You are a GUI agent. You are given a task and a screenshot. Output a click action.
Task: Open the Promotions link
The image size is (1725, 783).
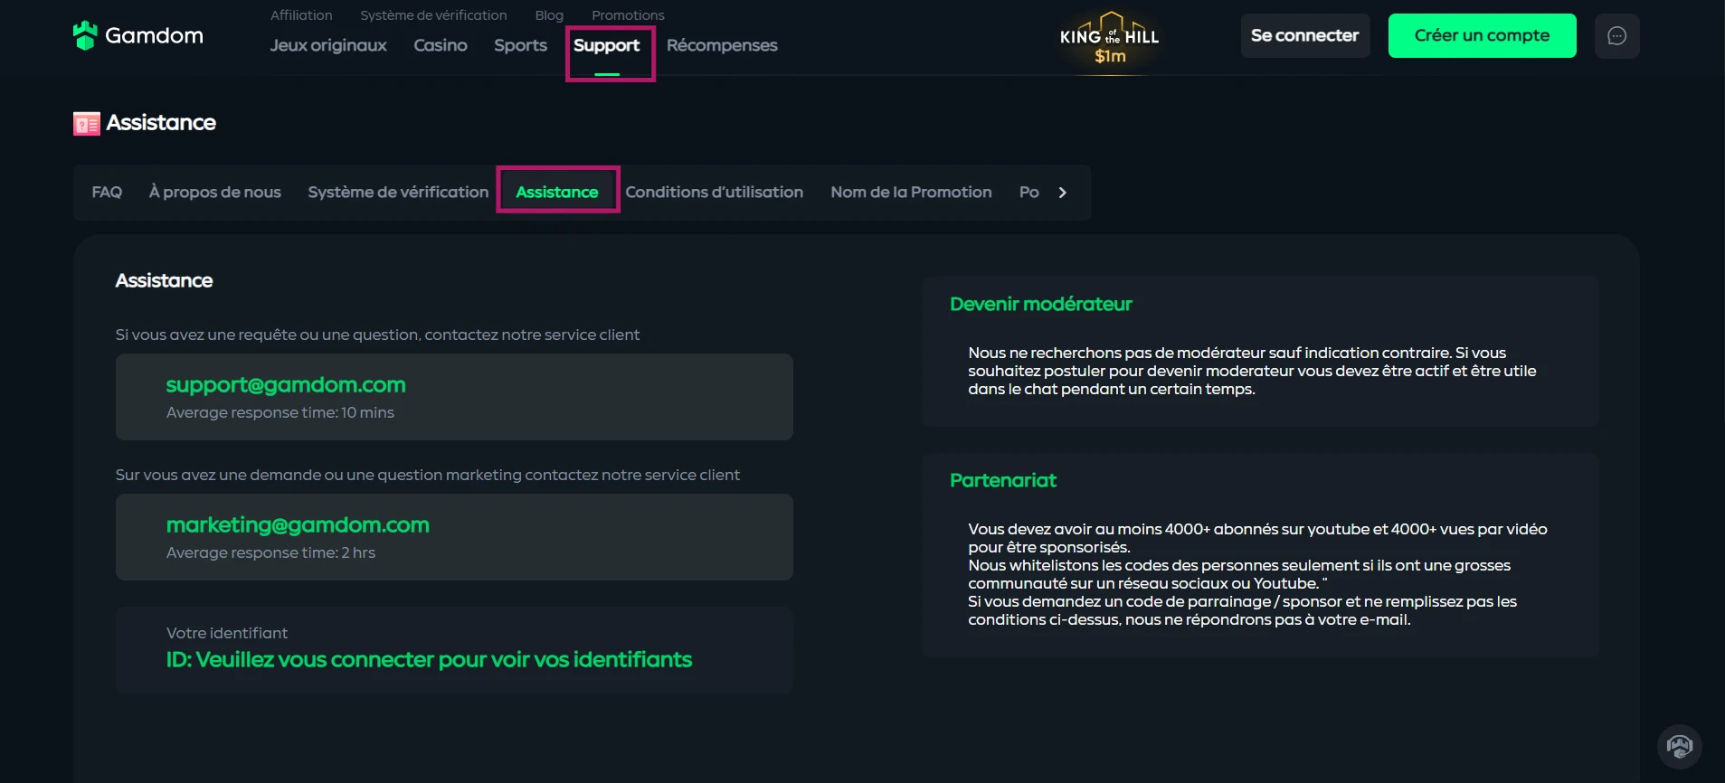point(628,15)
